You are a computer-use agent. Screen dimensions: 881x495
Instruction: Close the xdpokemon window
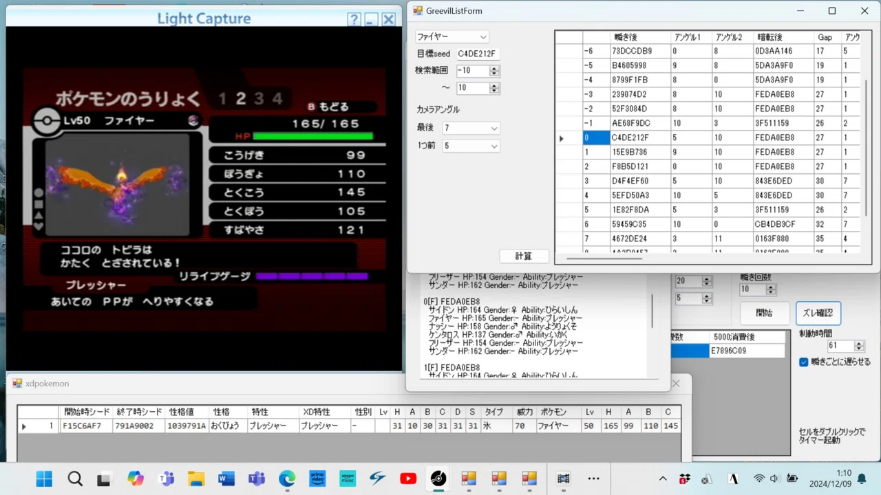click(x=676, y=384)
